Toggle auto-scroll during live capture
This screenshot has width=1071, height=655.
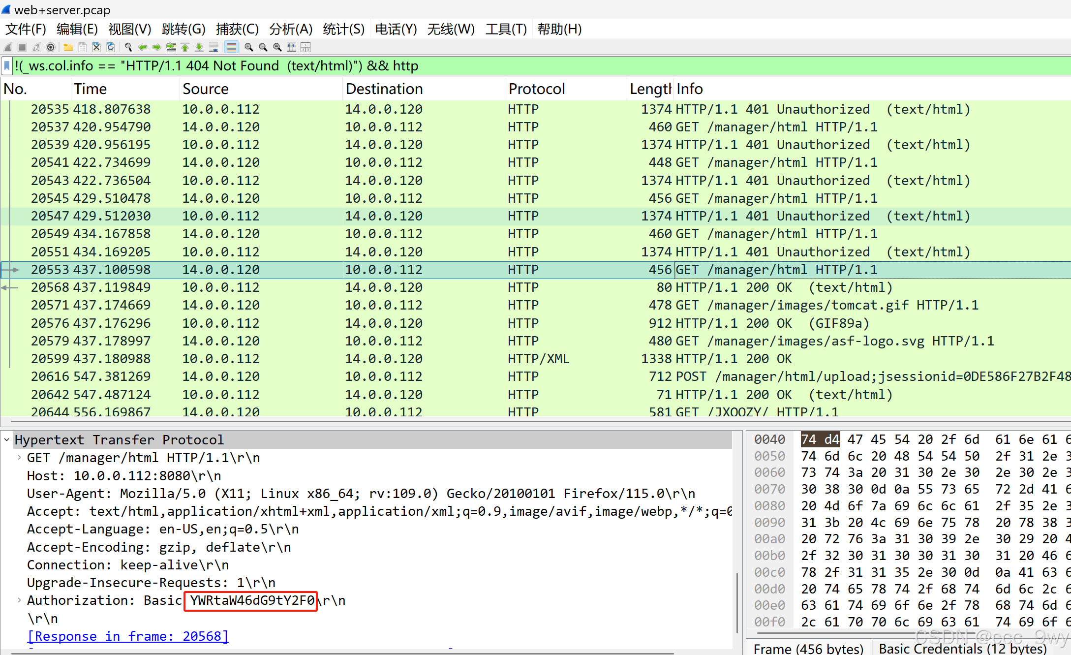(214, 47)
